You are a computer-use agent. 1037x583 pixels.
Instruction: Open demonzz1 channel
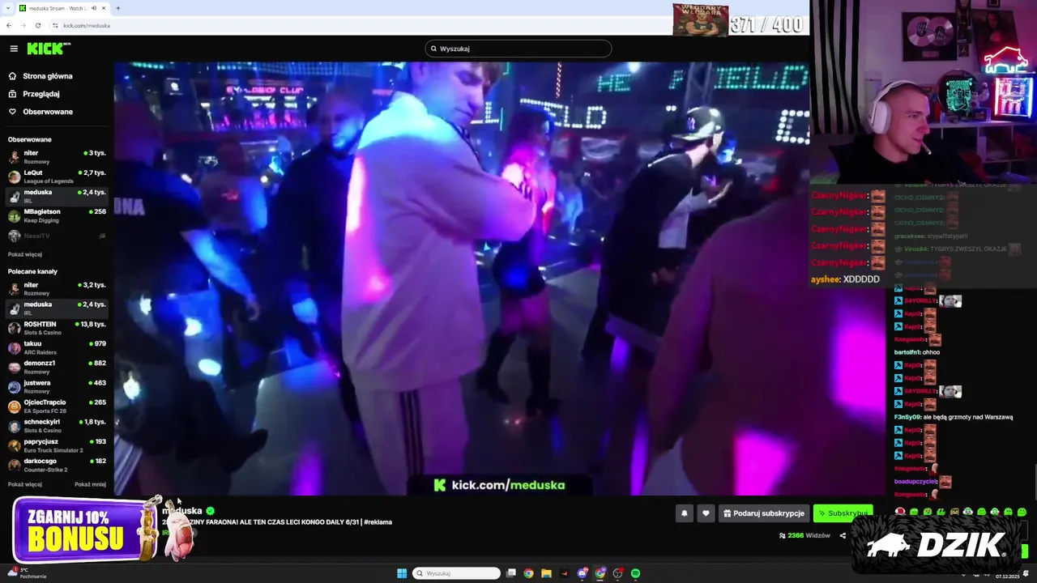click(57, 367)
